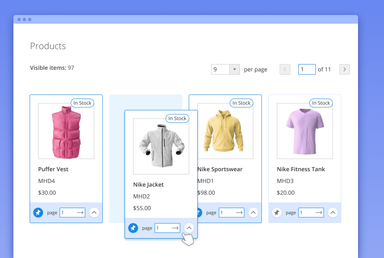Click the go arrow in Nike Fitness Tank page field
The height and width of the screenshot is (258, 384).
pyautogui.click(x=319, y=212)
